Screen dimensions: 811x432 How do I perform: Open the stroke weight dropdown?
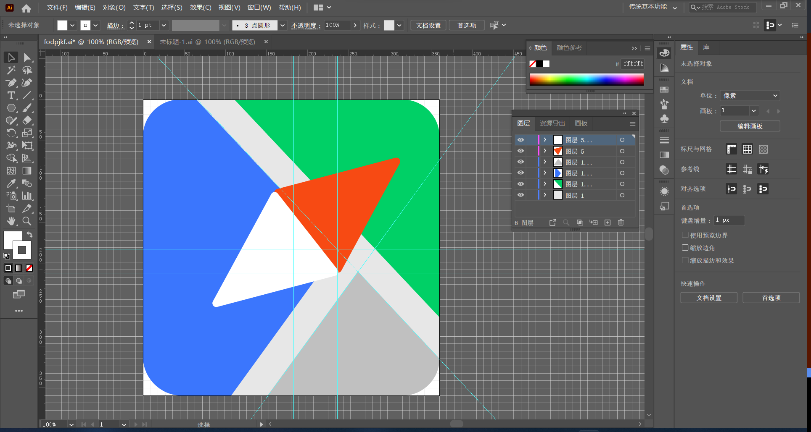click(x=164, y=25)
